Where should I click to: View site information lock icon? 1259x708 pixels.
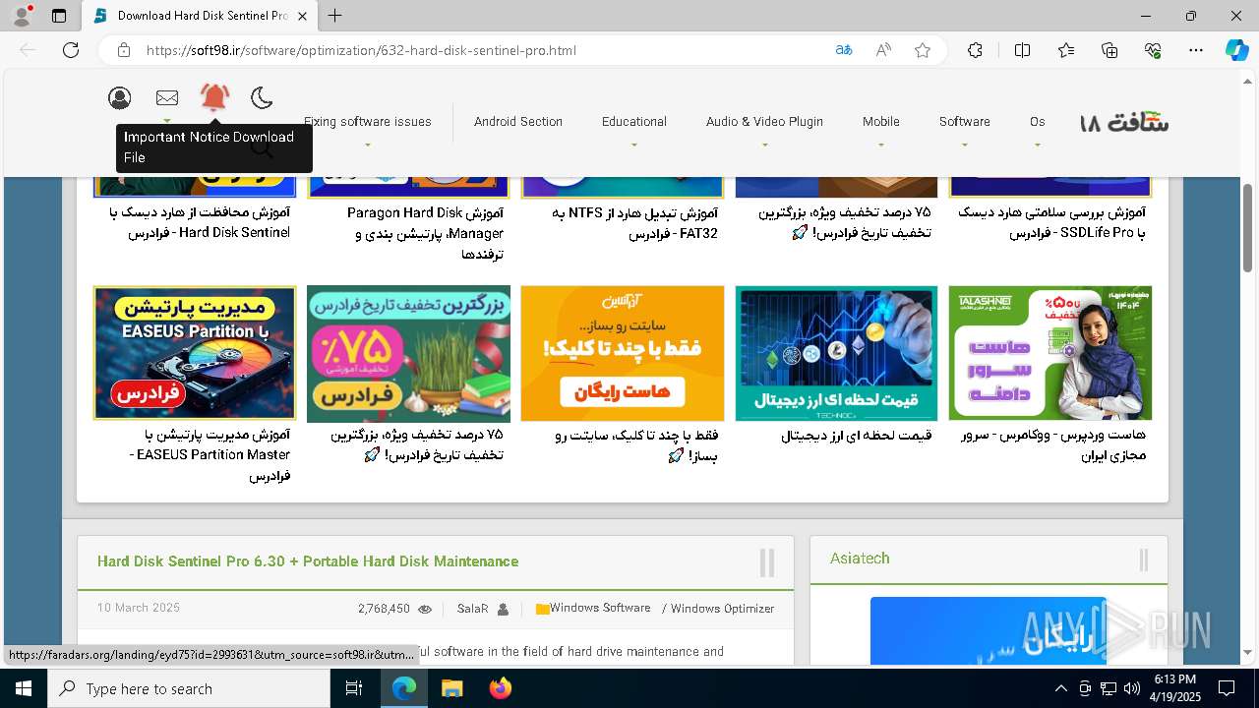[x=124, y=50]
